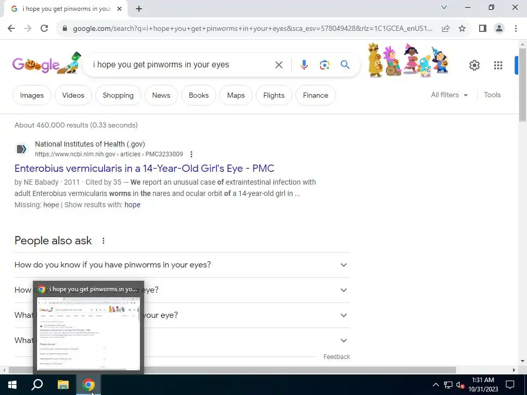Filter results by Images
This screenshot has width=527, height=395.
click(32, 95)
